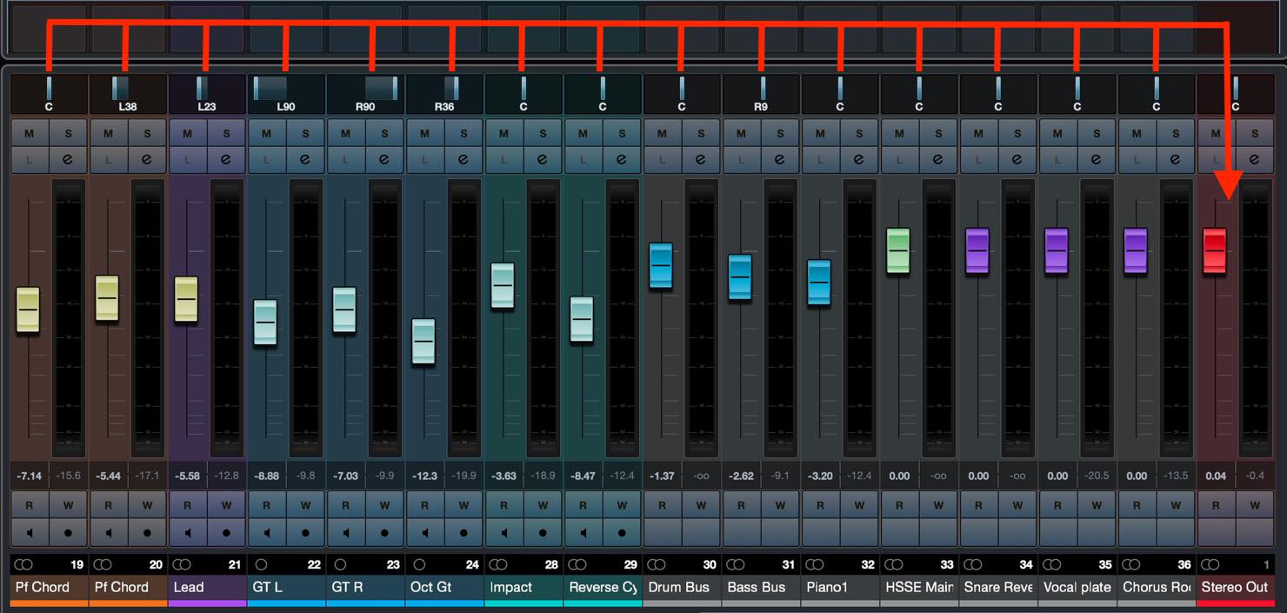The image size is (1287, 613).
Task: Mute the Pf Chord channel 19
Action: tap(30, 134)
